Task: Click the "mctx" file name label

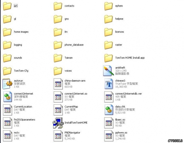Action: (17, 133)
